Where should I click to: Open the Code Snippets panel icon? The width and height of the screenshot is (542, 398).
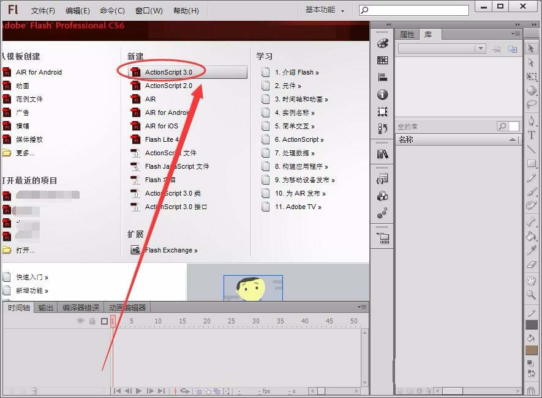click(x=382, y=179)
